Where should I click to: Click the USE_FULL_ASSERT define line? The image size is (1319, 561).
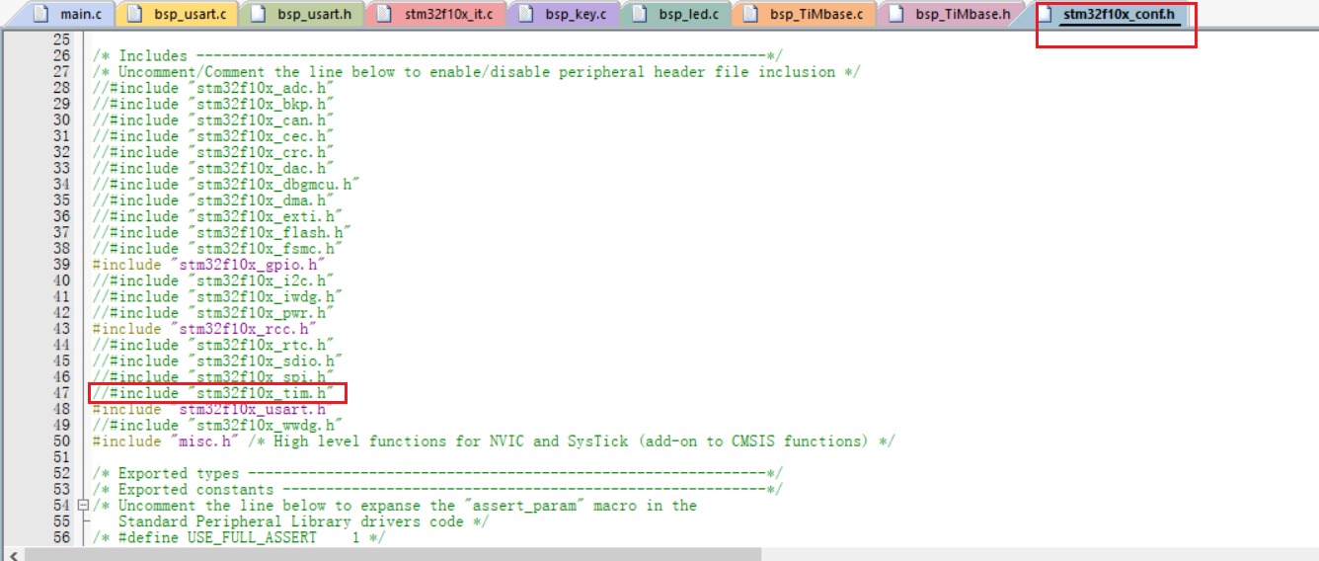point(238,537)
